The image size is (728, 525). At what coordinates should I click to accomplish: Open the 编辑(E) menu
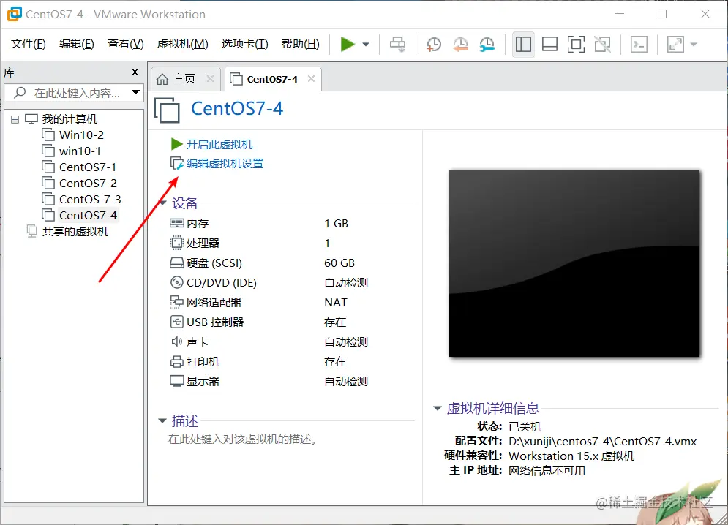coord(77,44)
